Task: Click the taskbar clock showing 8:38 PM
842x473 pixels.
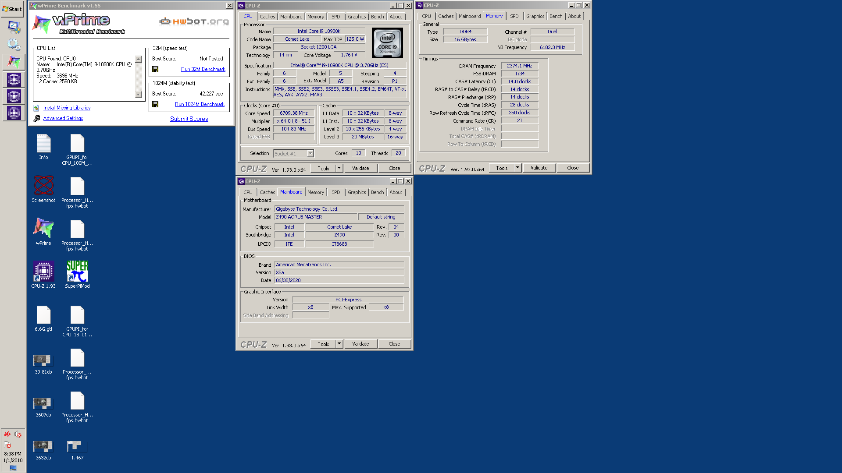Action: [x=13, y=454]
